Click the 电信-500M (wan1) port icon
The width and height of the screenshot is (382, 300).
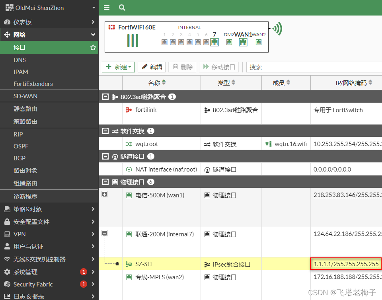tap(129, 195)
